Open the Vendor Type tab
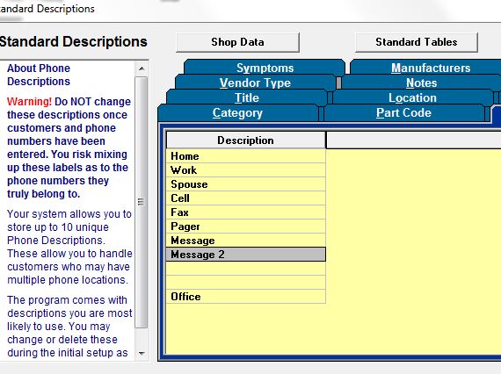This screenshot has height=374, width=501. [255, 83]
